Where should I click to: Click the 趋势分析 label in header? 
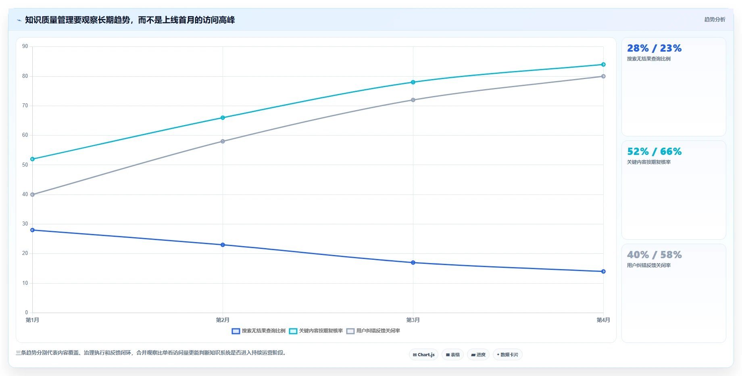tap(715, 19)
